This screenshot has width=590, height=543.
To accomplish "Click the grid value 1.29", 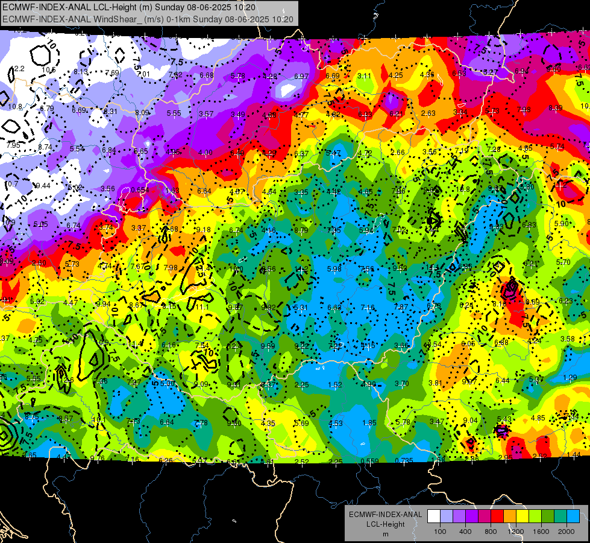I will pyautogui.click(x=571, y=377).
